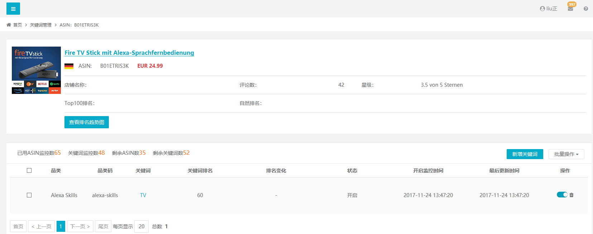The height and width of the screenshot is (234, 593).
Task: Click the 开启 status cell
Action: (352, 195)
